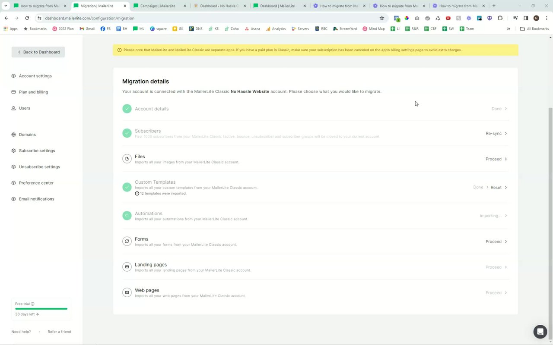Open the Apps grid in bookmarks bar
Viewport: 553px width, 345px height.
click(11, 28)
